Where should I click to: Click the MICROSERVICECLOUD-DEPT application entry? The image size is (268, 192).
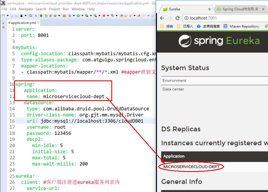(191, 167)
